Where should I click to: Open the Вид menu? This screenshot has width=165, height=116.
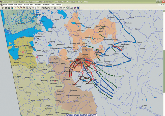[16, 5]
